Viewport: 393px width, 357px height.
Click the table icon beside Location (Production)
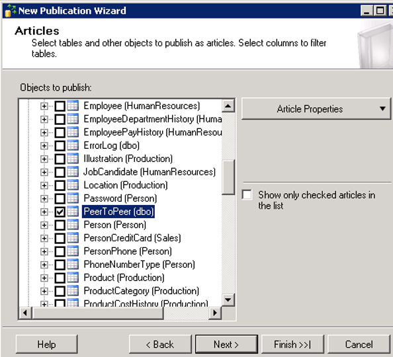pyautogui.click(x=73, y=185)
